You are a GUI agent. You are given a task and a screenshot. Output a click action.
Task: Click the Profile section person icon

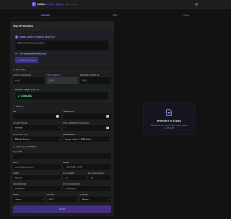(14, 106)
